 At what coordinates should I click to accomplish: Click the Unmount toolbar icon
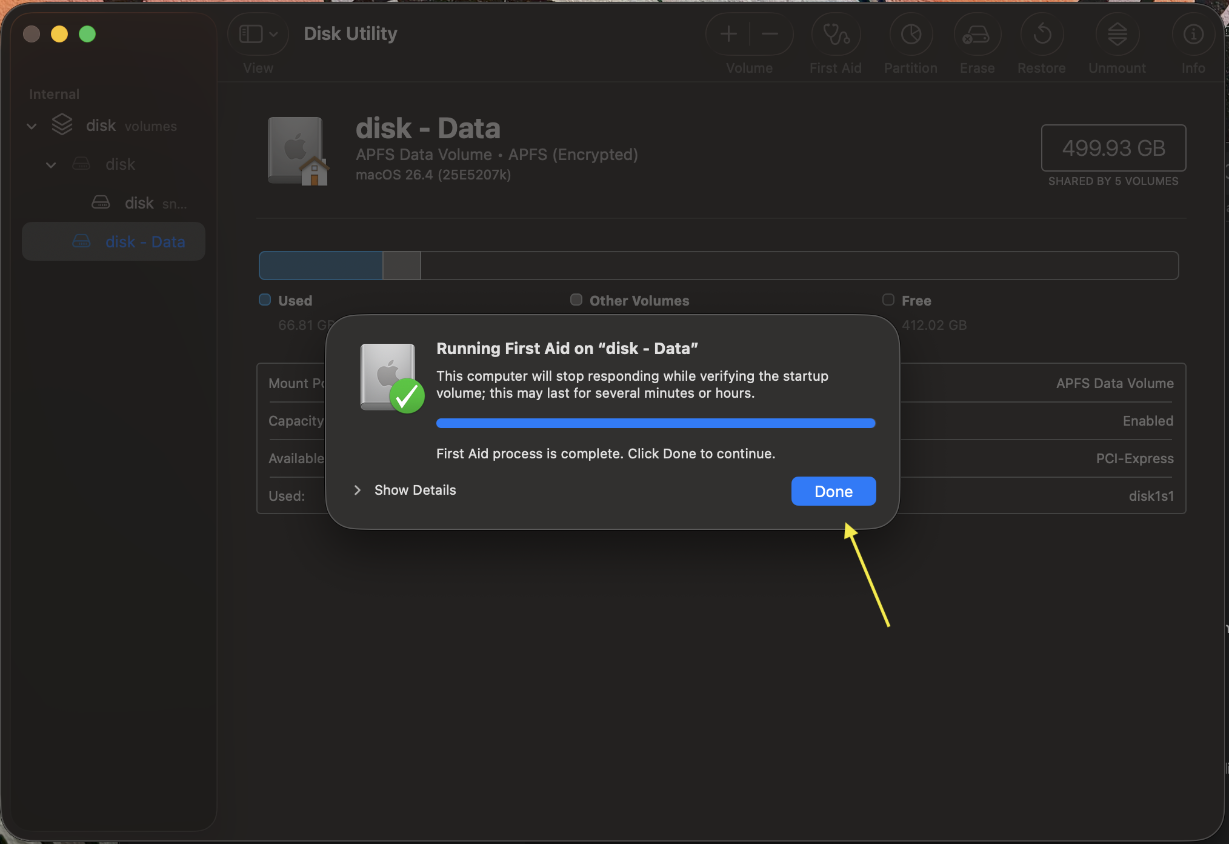1117,35
